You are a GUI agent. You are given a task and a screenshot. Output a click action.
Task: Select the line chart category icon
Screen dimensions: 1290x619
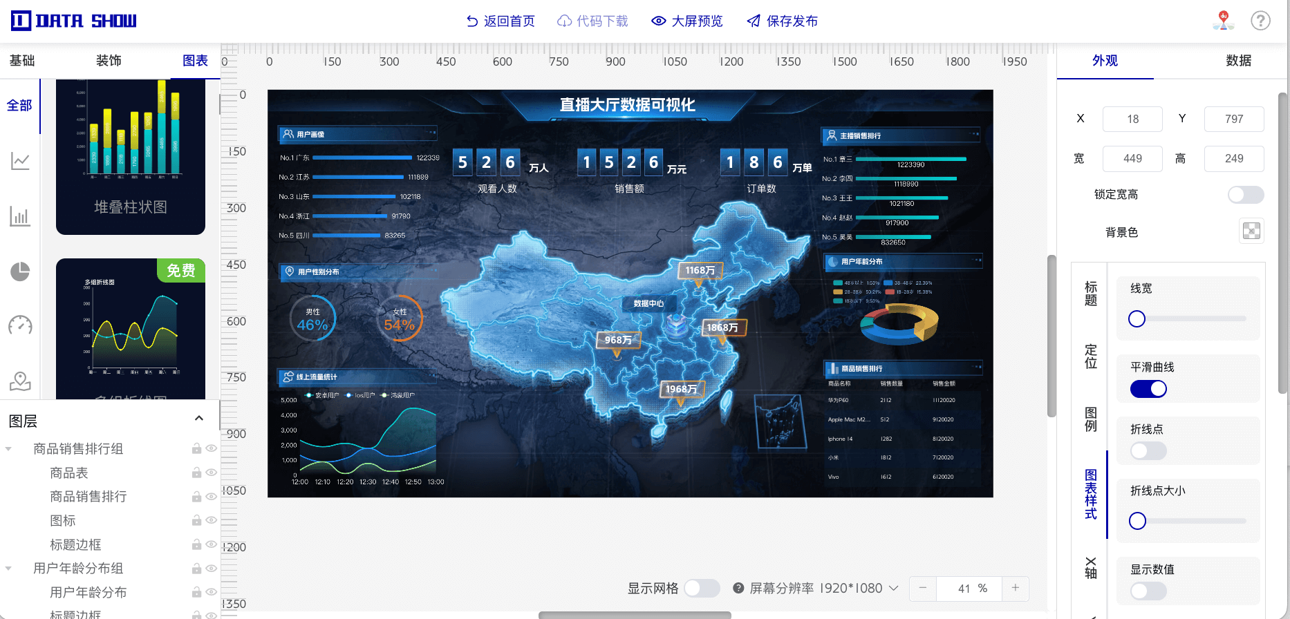point(20,161)
